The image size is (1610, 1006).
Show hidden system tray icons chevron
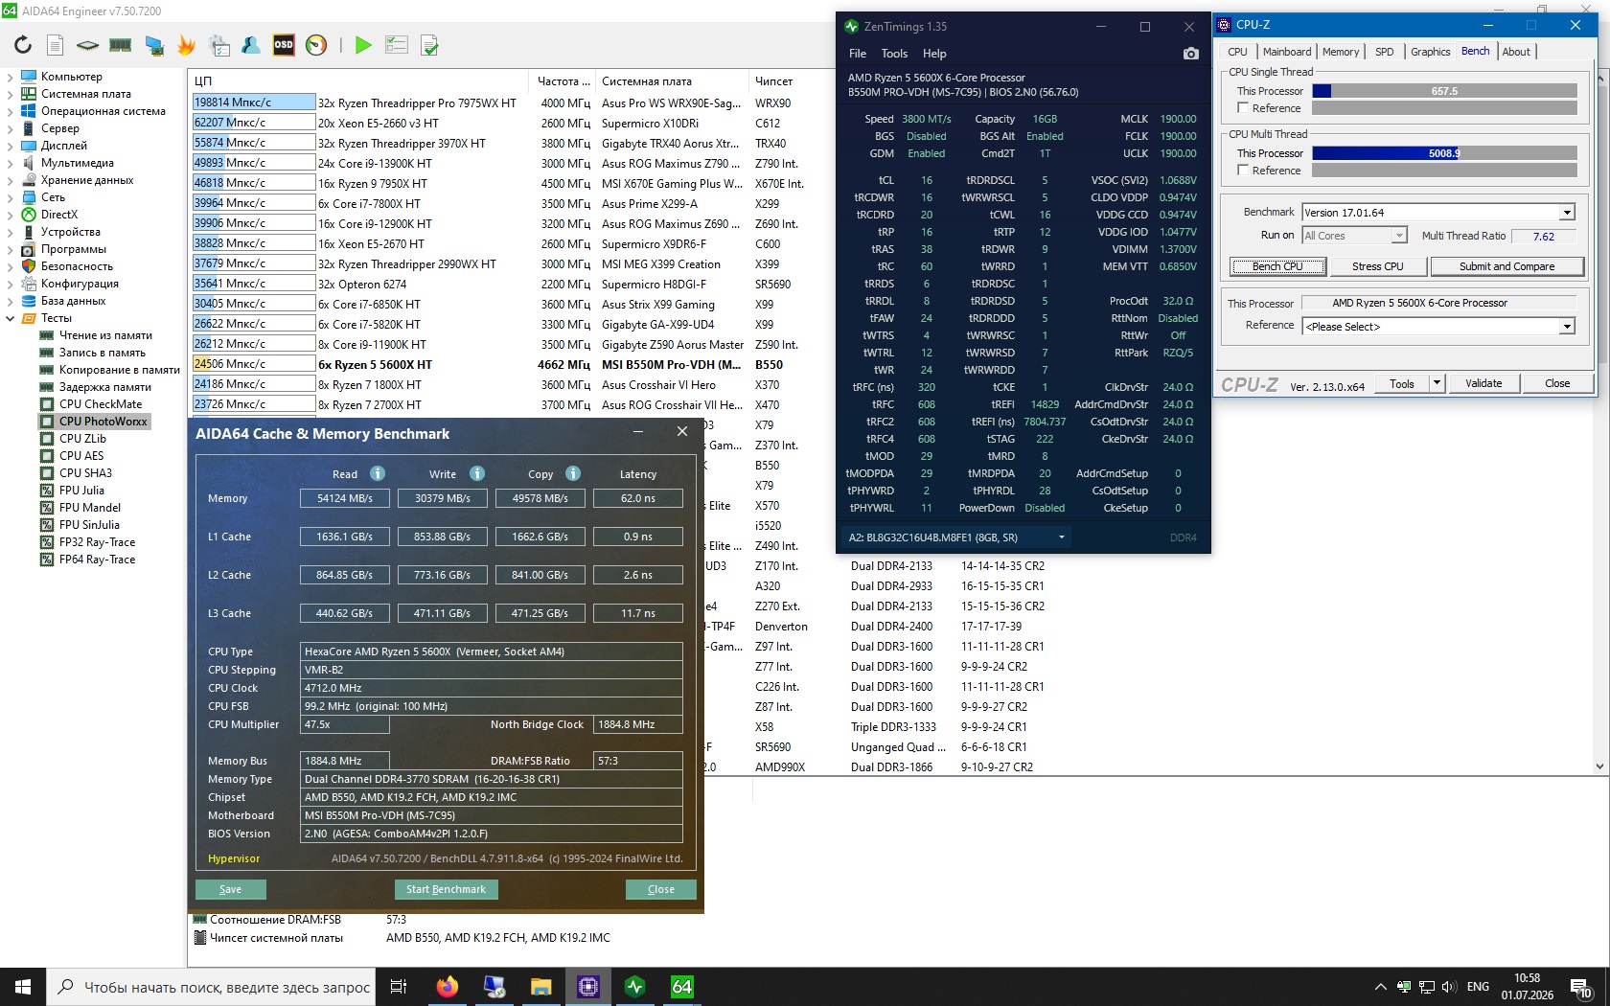coord(1380,987)
